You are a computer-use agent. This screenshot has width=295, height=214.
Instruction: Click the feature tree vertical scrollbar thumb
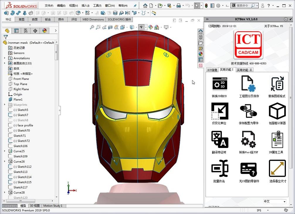coord(56,52)
